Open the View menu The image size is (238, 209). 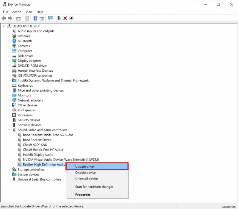29,12
